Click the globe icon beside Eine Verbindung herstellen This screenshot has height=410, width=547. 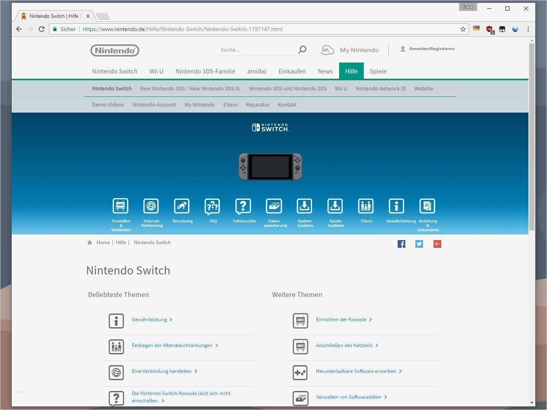coord(116,372)
